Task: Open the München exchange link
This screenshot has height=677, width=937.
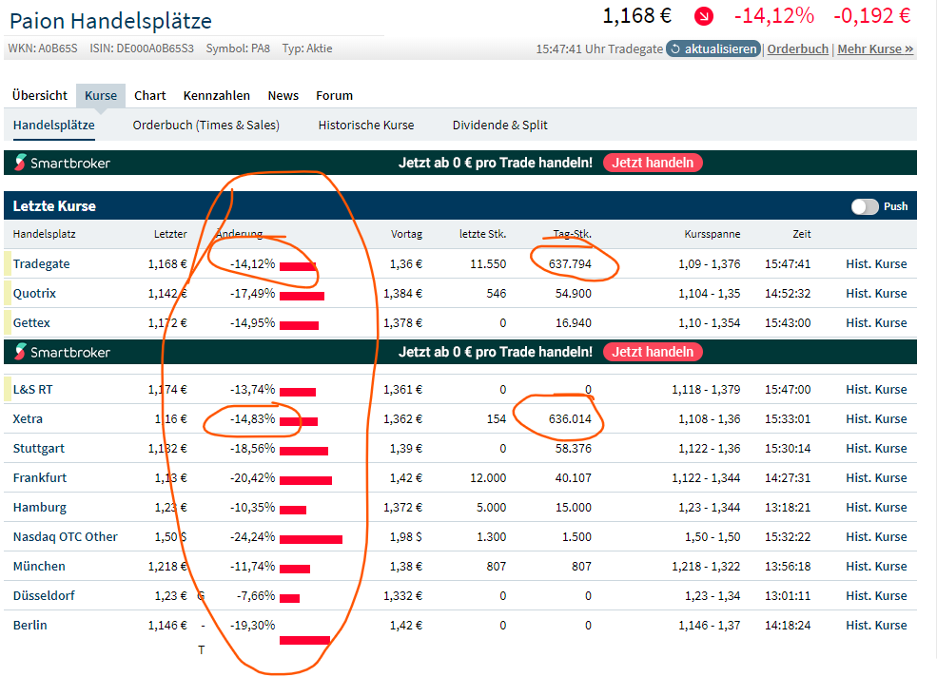Action: coord(39,566)
